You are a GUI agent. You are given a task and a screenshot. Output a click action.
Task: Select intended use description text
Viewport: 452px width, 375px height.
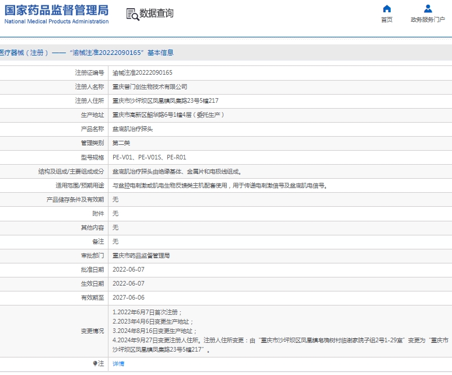click(x=220, y=186)
